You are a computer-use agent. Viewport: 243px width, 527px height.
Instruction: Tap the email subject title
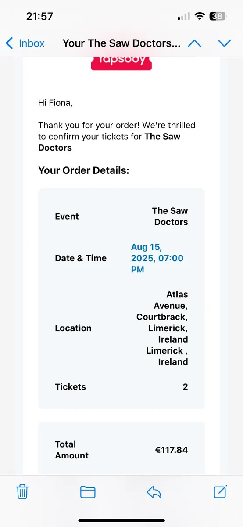(121, 43)
